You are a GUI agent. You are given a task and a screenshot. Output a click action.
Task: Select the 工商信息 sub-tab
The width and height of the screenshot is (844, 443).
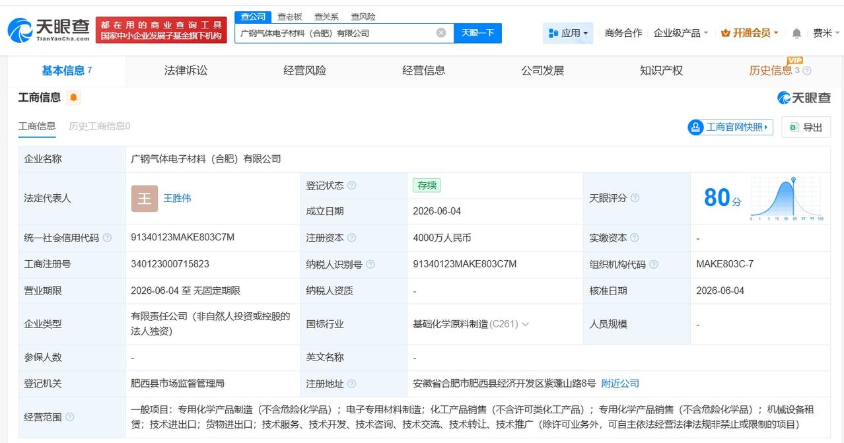point(37,126)
